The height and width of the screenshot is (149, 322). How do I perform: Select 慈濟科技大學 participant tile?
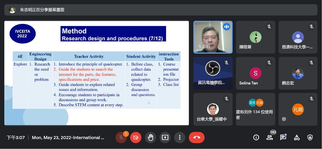click(298, 37)
